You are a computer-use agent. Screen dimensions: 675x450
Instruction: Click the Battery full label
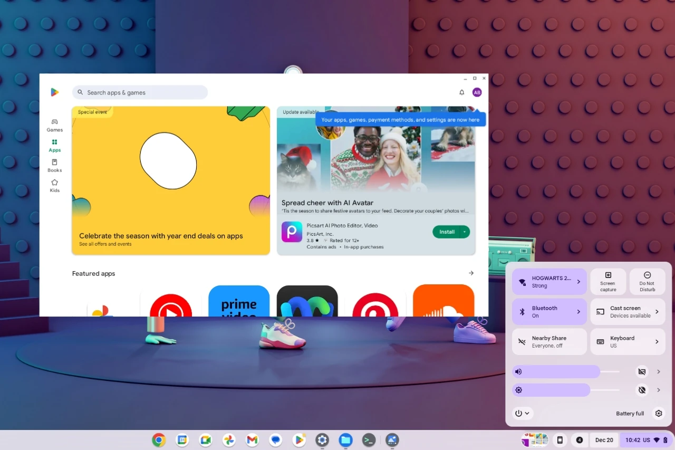630,414
